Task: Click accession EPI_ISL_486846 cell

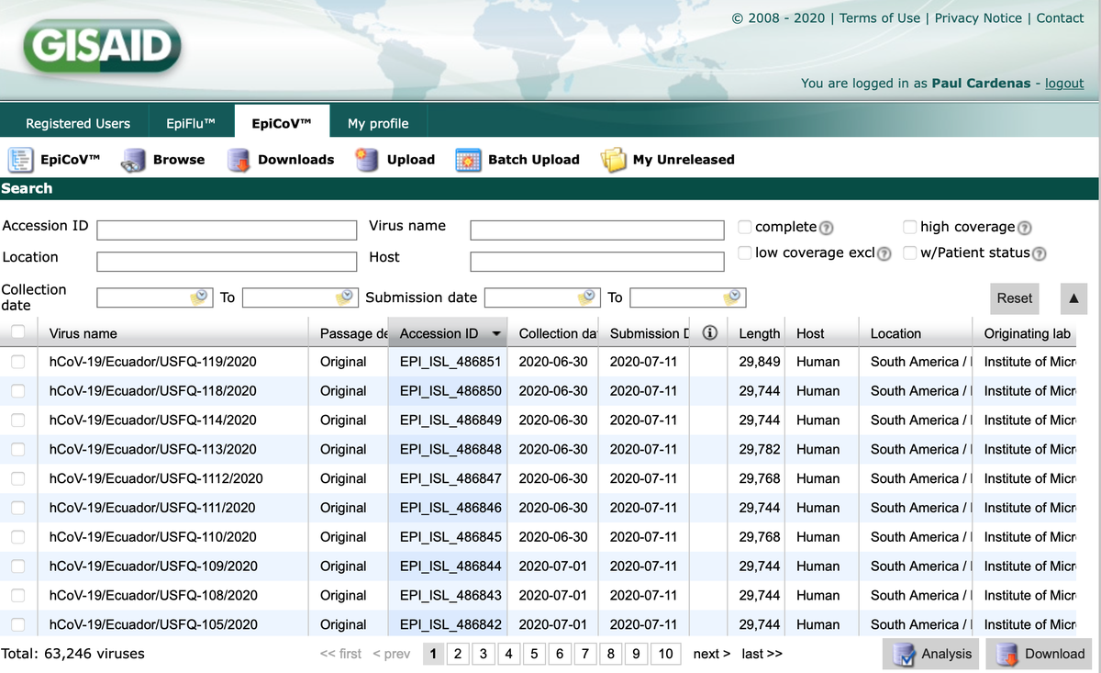Action: (450, 508)
